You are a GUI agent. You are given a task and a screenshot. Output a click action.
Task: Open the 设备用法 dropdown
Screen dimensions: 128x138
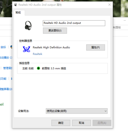point(77,111)
